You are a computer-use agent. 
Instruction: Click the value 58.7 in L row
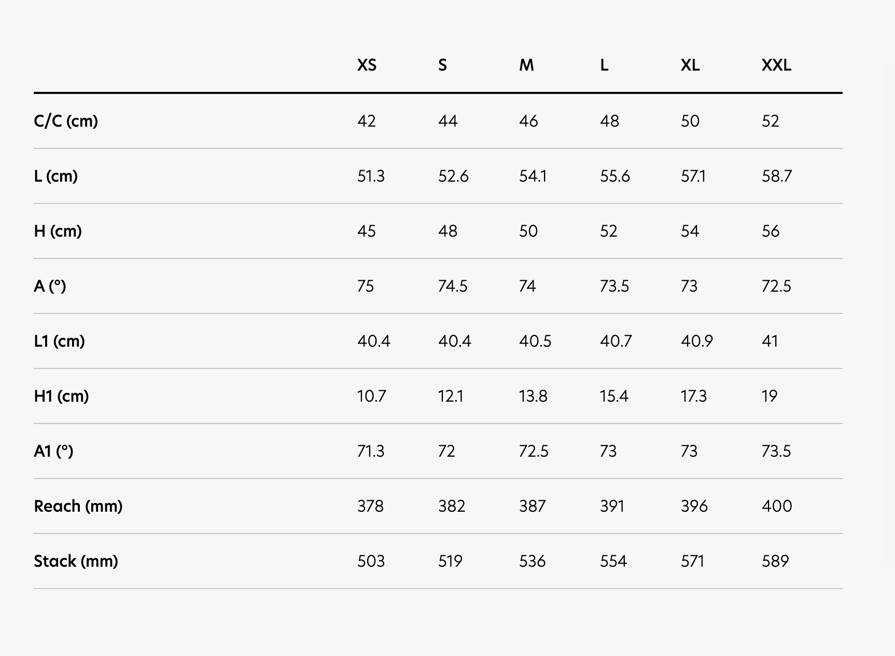(x=777, y=176)
